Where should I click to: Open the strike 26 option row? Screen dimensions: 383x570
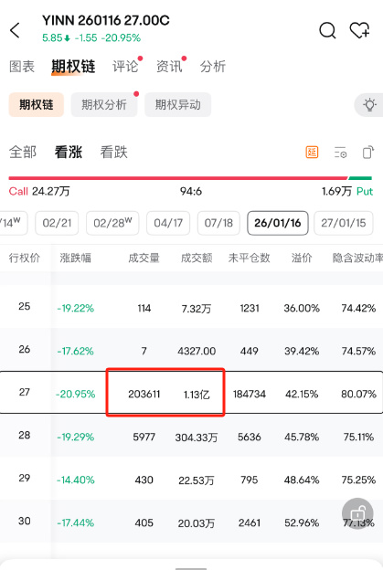click(x=191, y=351)
